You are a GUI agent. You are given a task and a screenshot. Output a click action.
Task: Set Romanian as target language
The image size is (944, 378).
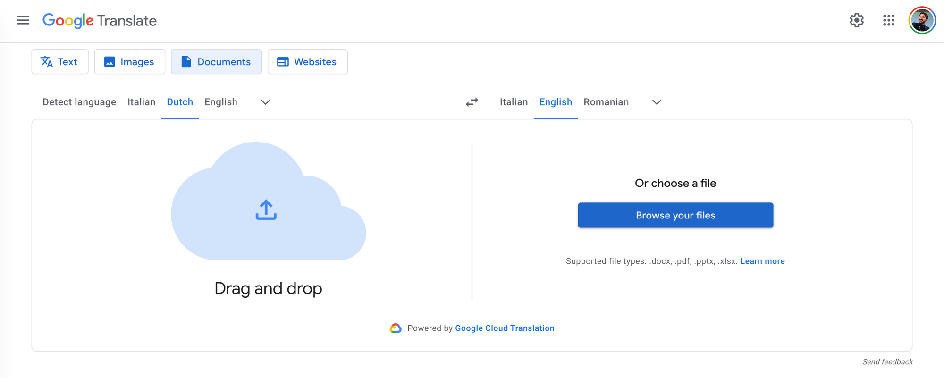[x=606, y=102]
